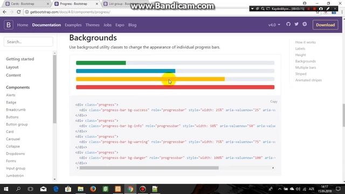Image resolution: width=345 pixels, height=194 pixels.
Task: Switch to the Cards - Bootstrap tab
Action: tap(26, 4)
